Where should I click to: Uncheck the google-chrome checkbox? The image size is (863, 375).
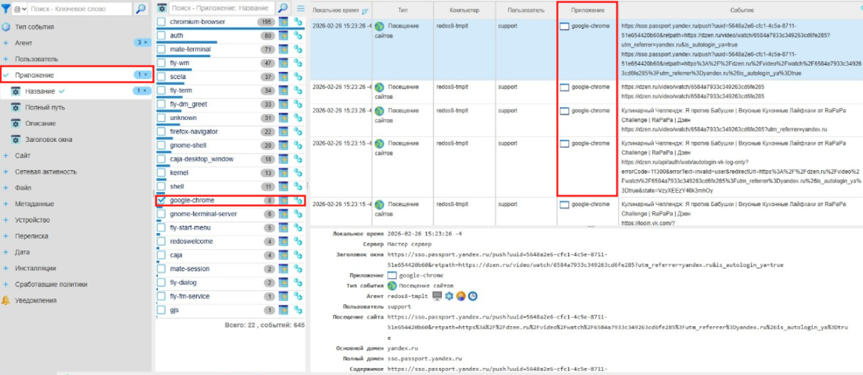pos(161,200)
